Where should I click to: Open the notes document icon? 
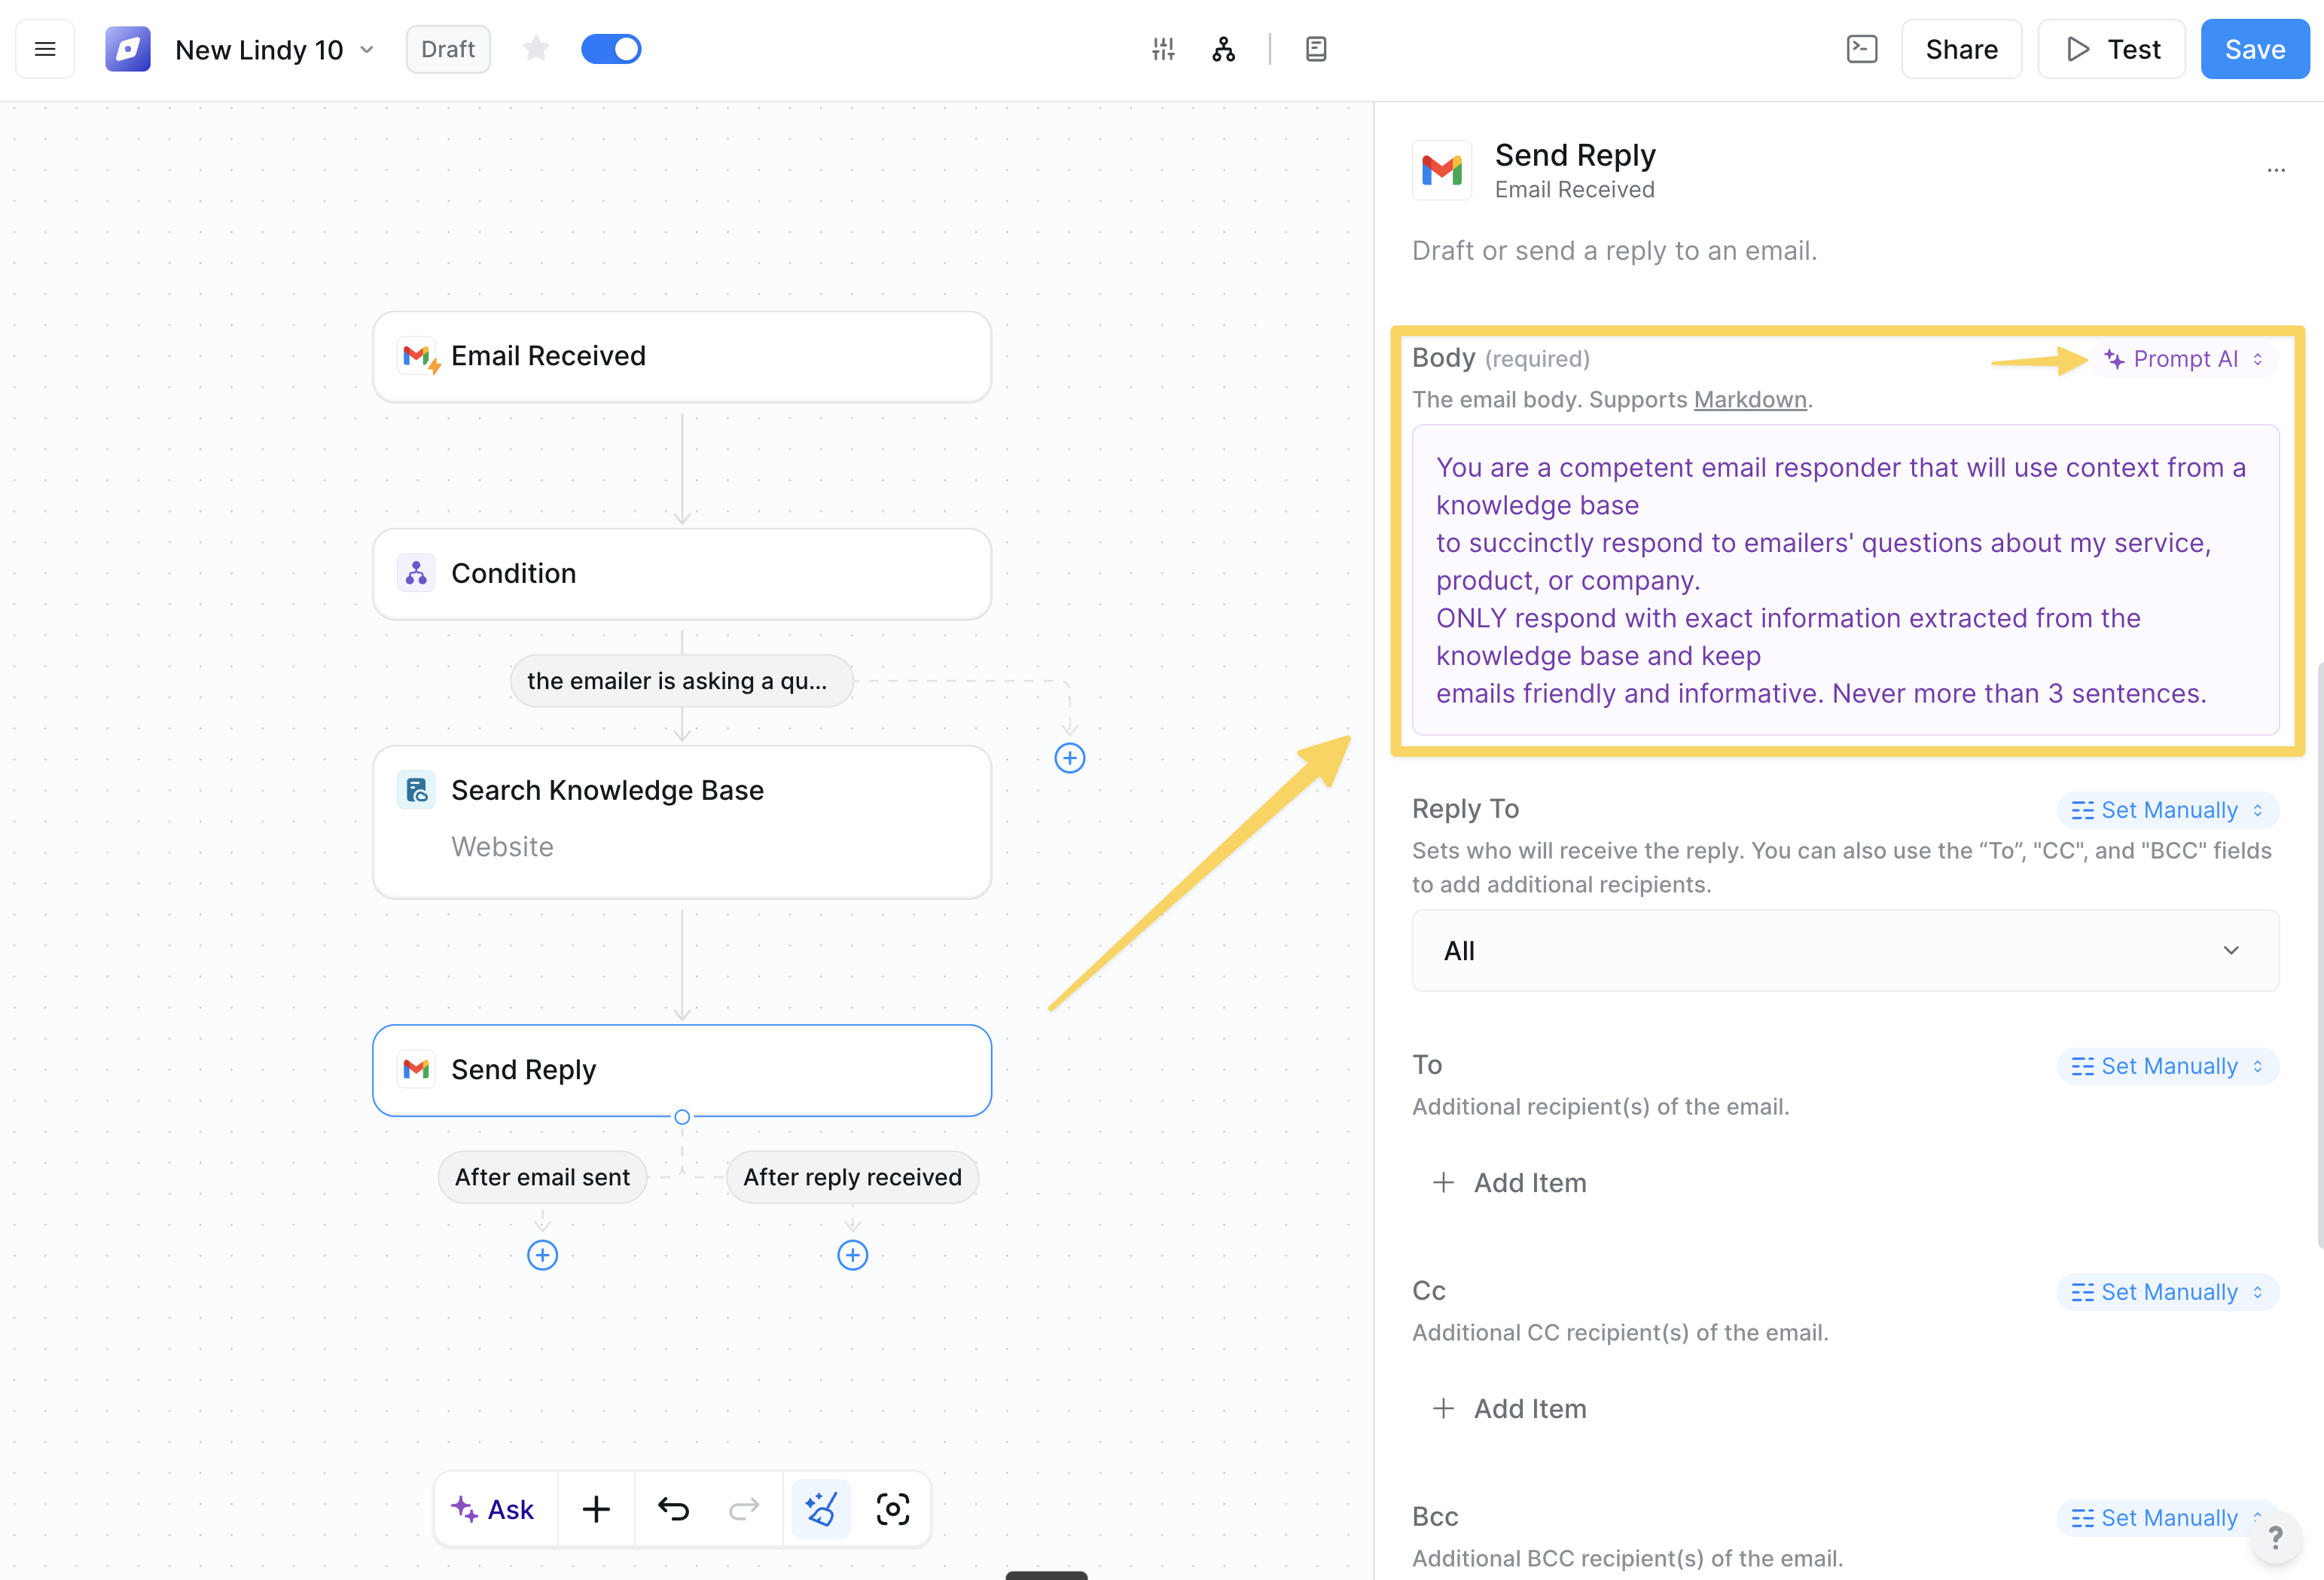click(1315, 48)
